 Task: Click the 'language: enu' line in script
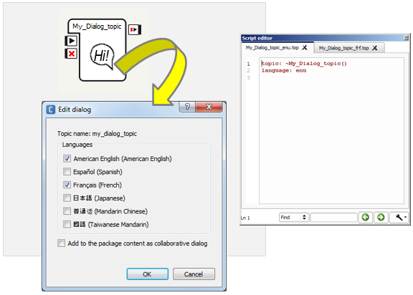(x=284, y=70)
